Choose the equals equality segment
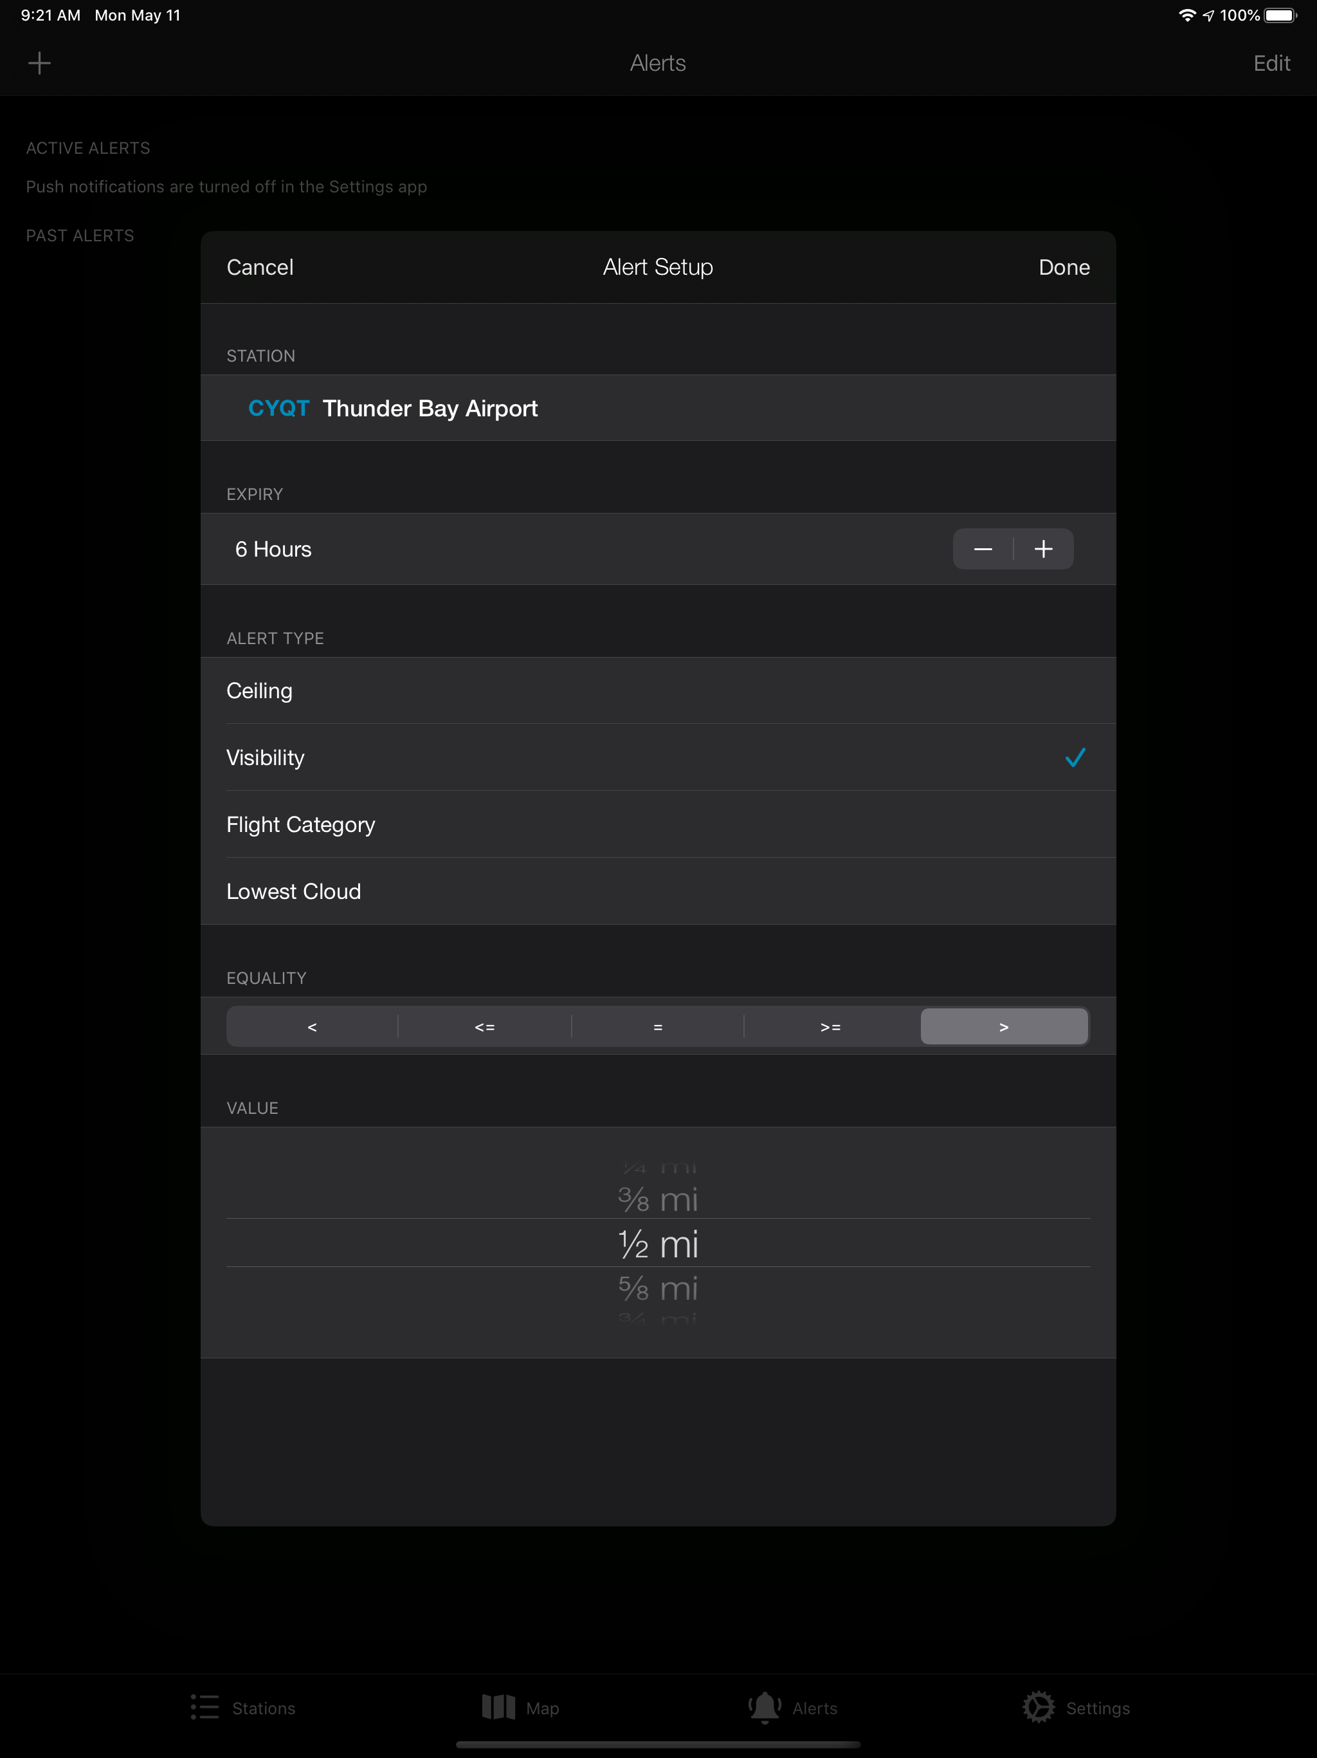1317x1758 pixels. (658, 1027)
